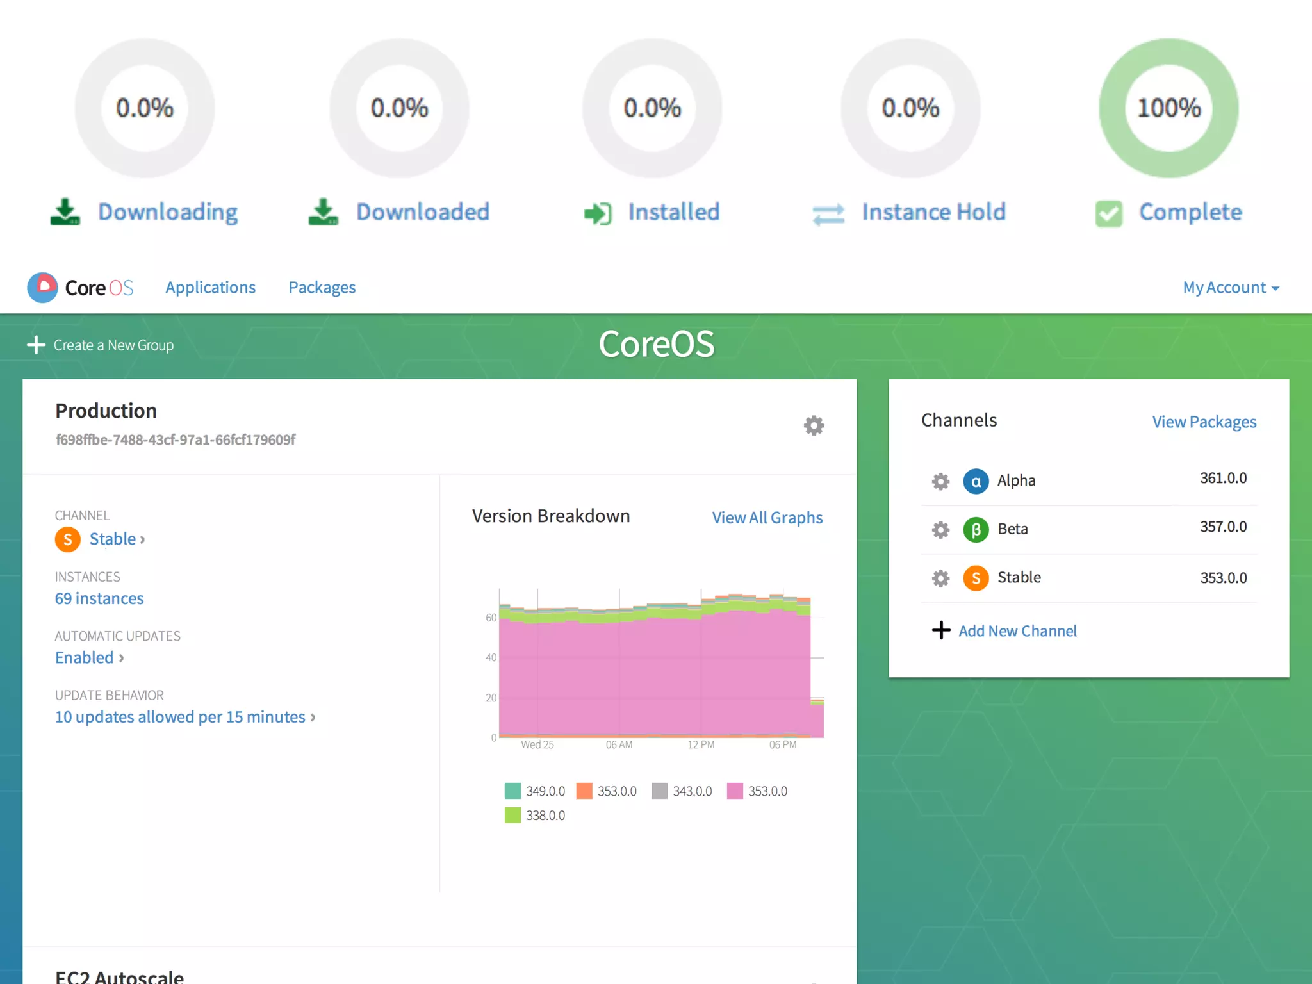This screenshot has width=1312, height=984.
Task: Open the 69 instances link
Action: (x=99, y=598)
